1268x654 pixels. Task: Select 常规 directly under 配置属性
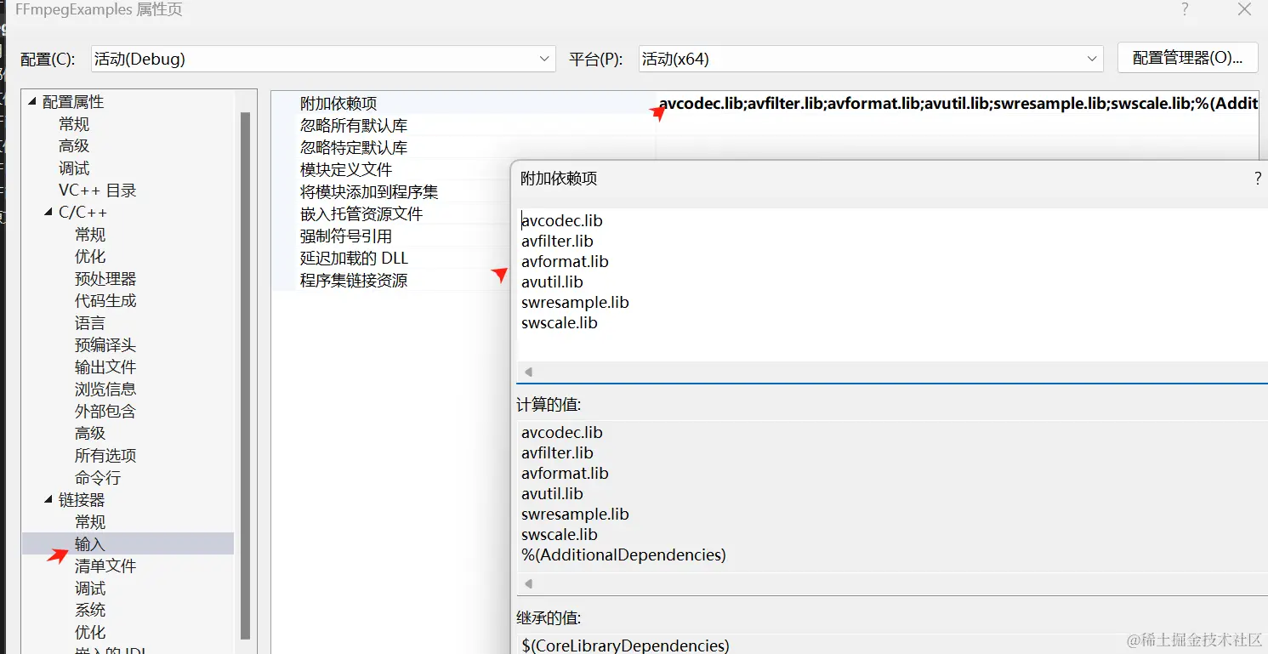[x=74, y=124]
